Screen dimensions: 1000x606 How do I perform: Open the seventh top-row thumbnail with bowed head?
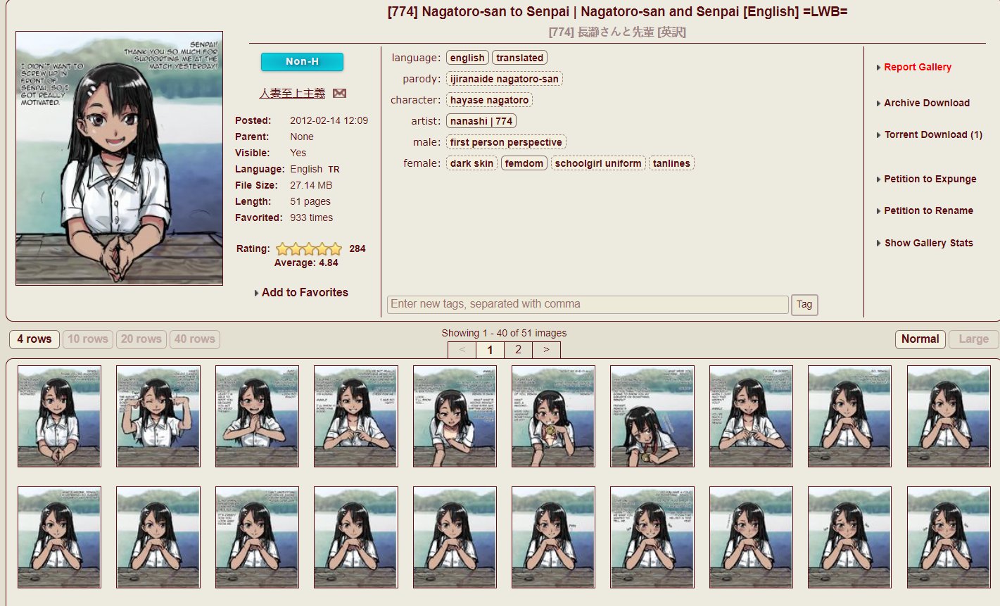tap(652, 416)
